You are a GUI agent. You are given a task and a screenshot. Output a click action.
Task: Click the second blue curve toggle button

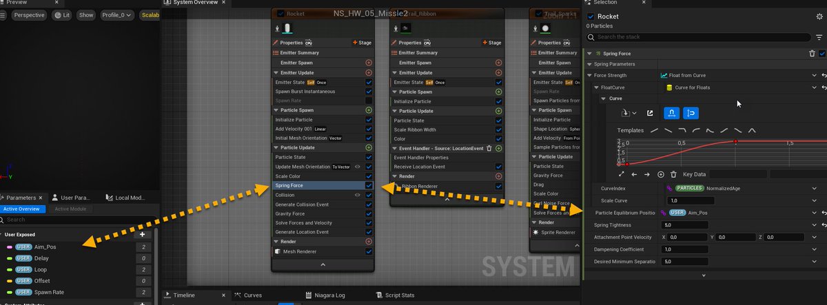pos(690,113)
